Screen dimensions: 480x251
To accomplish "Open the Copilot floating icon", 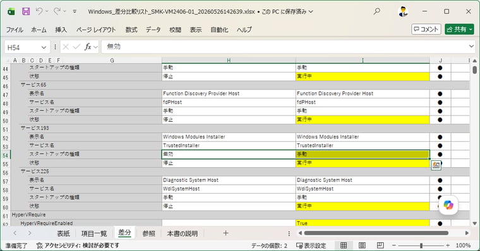I will 448,205.
